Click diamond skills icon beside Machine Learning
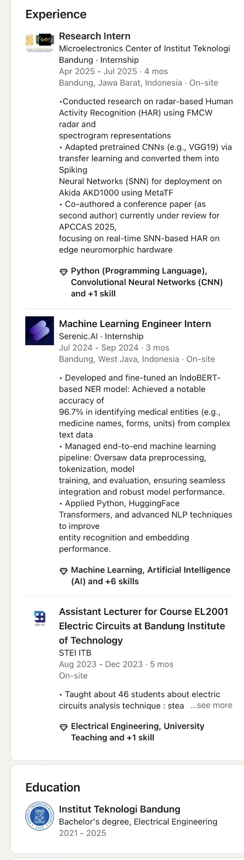 tap(64, 571)
